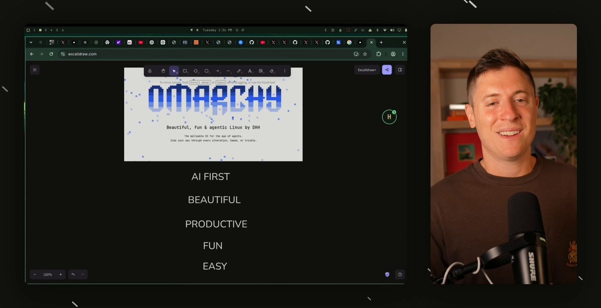Toggle the library sidebar panel

point(400,70)
